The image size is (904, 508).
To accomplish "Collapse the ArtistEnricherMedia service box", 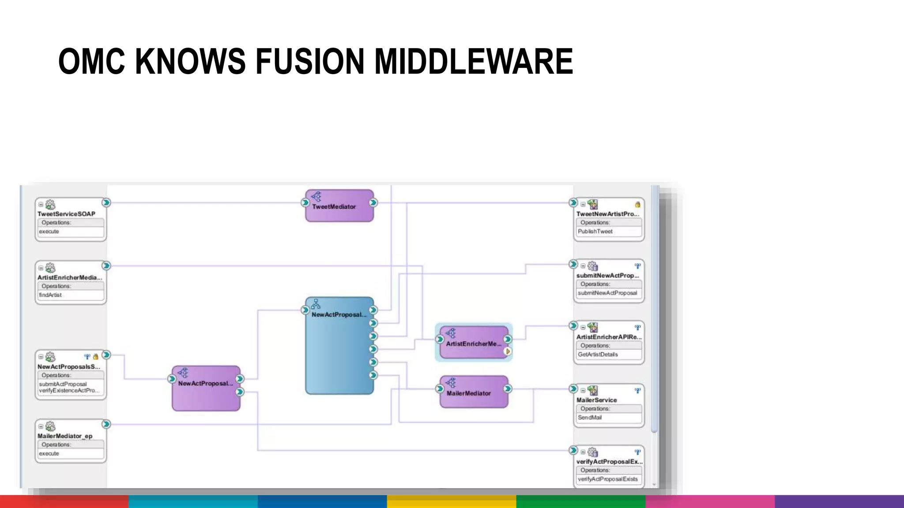I will (41, 268).
